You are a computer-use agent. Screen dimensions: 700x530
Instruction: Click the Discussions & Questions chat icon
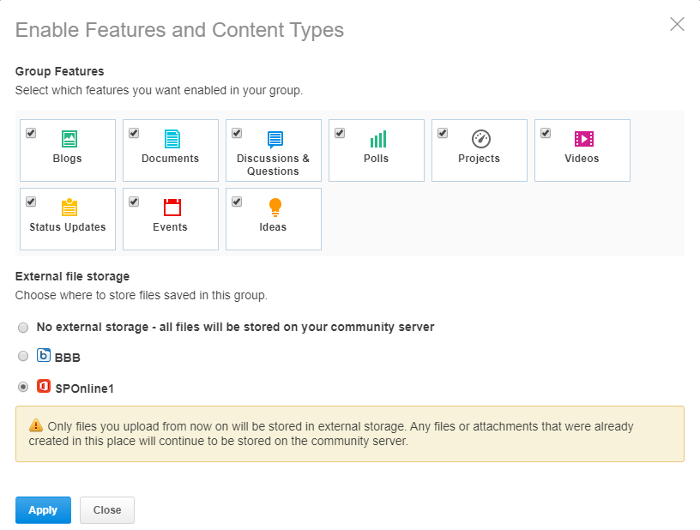(275, 140)
